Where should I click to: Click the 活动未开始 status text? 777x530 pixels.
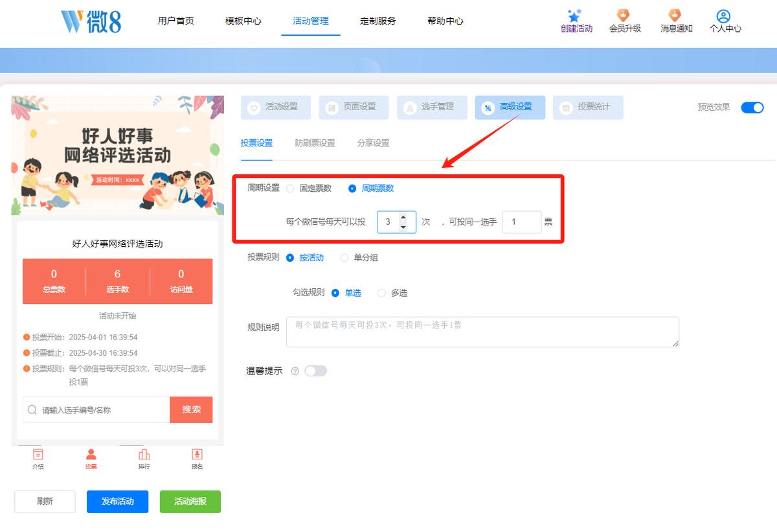click(x=117, y=316)
